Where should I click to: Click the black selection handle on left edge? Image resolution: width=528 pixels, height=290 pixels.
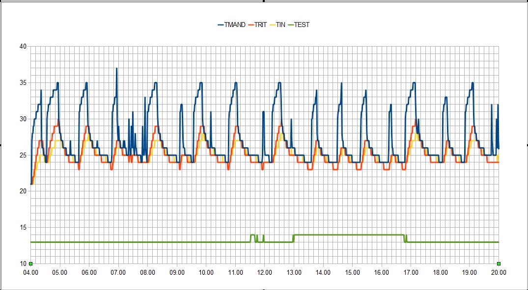tap(1, 145)
